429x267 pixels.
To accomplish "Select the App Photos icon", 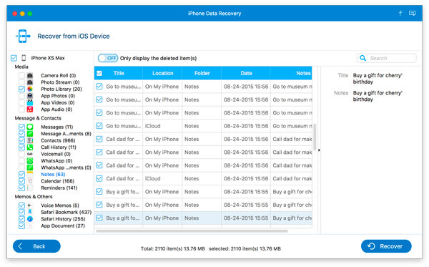I will pyautogui.click(x=30, y=96).
